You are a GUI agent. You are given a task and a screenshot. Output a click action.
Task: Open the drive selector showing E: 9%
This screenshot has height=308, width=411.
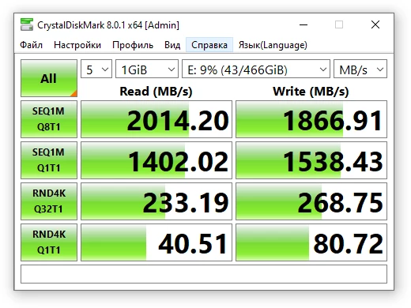[x=256, y=69]
